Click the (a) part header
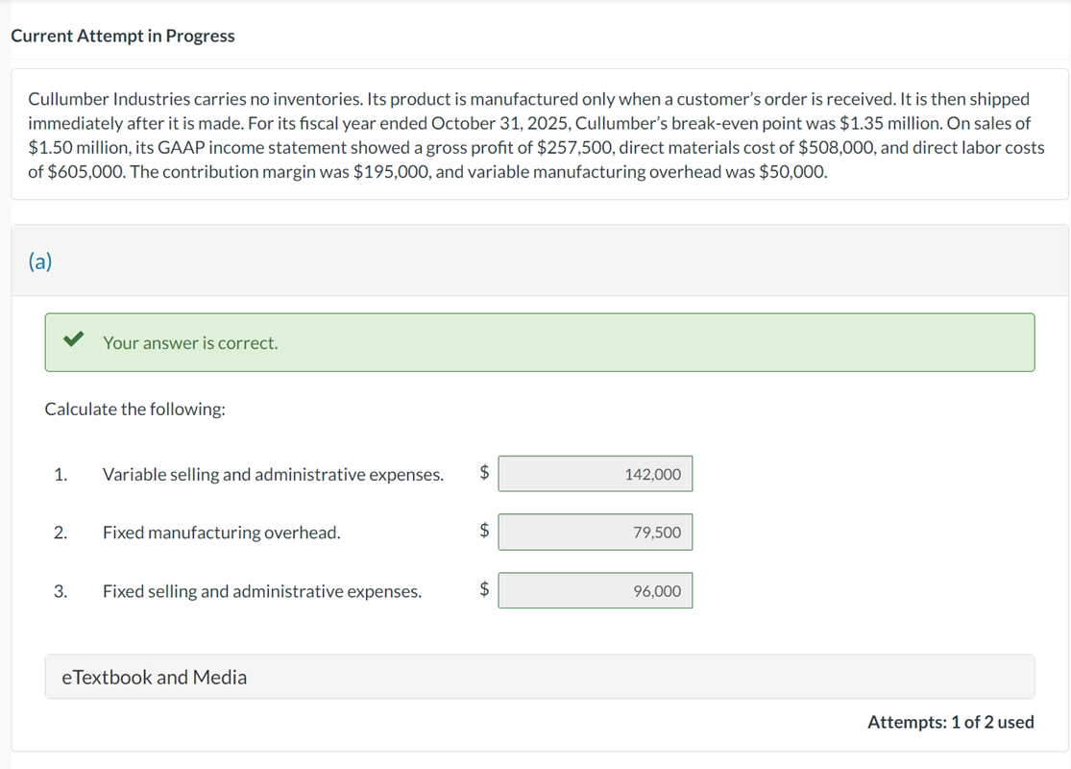Screen dimensions: 1071x769 (x=40, y=261)
